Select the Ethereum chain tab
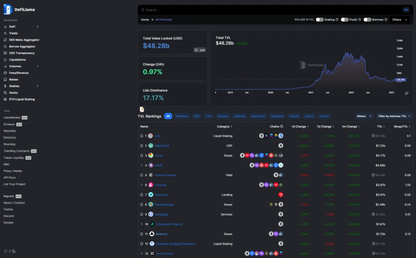This screenshot has height=258, width=416. point(182,116)
